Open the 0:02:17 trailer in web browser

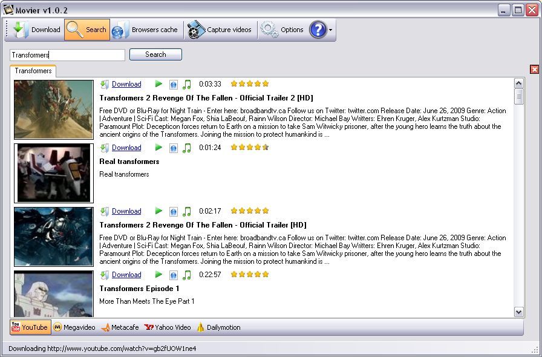[174, 211]
